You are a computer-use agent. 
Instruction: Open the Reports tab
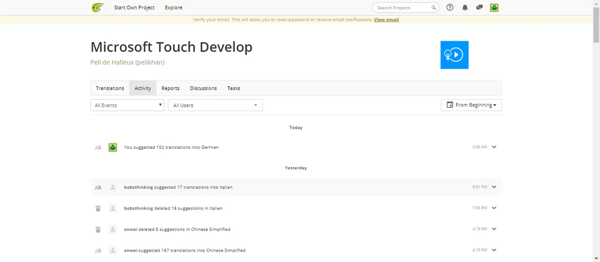pyautogui.click(x=171, y=88)
